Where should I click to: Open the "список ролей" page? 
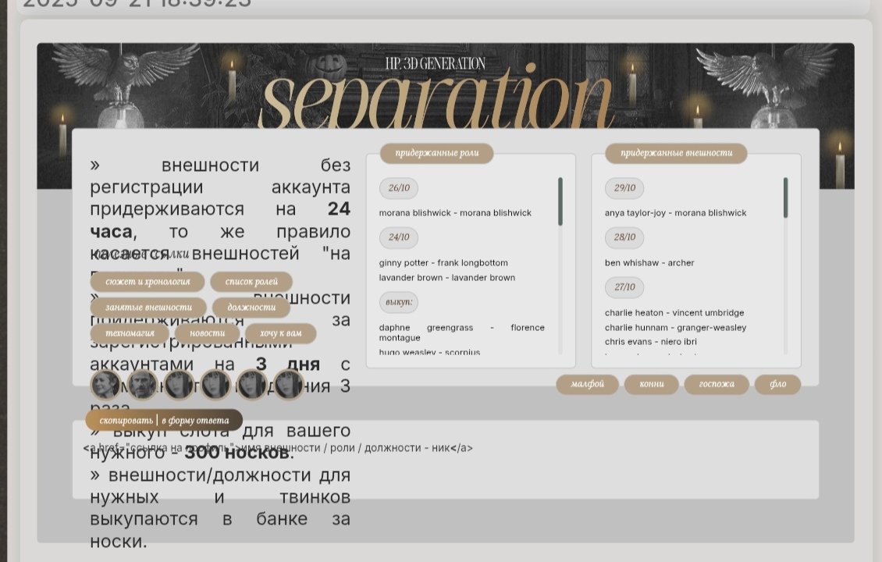pos(251,282)
